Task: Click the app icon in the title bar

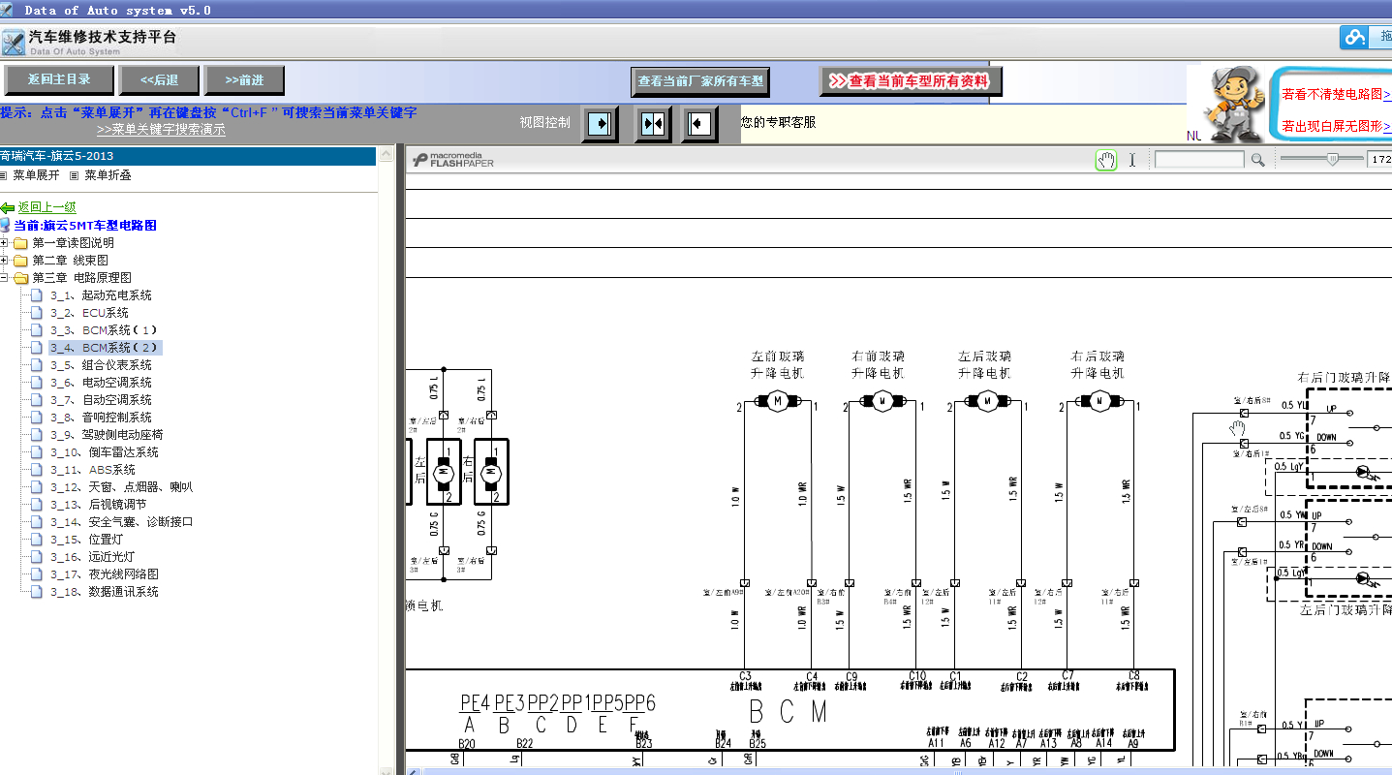Action: 9,10
